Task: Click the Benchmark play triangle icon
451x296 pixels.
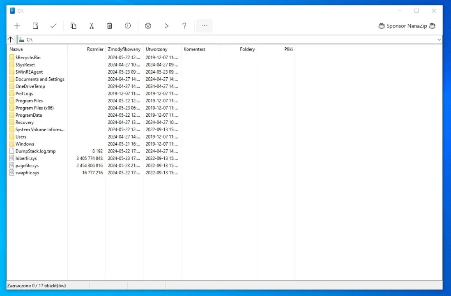Action: tap(166, 26)
